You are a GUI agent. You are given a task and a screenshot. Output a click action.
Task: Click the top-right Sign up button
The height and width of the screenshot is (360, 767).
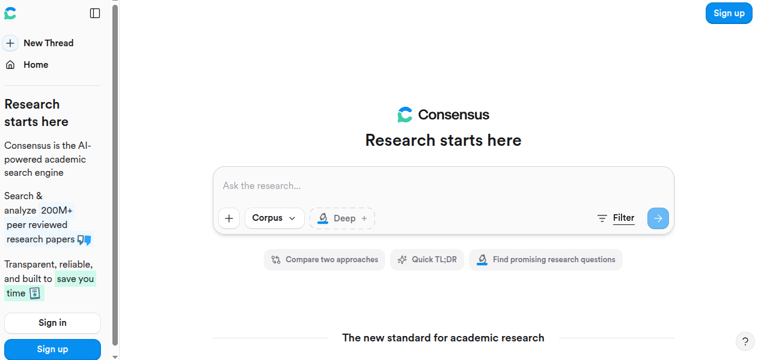tap(729, 13)
